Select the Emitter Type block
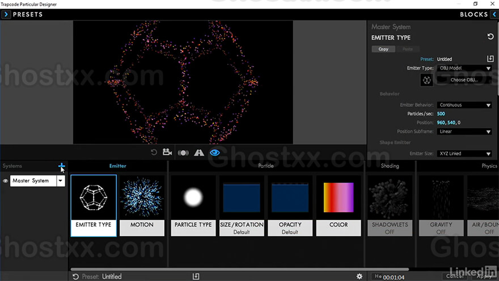This screenshot has width=499, height=281. coord(94,205)
